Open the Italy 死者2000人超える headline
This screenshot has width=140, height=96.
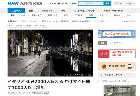pos(49,84)
